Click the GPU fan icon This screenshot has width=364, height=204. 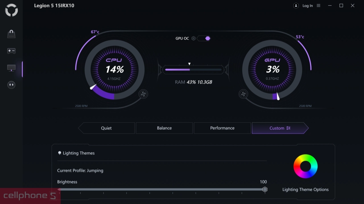243,94
